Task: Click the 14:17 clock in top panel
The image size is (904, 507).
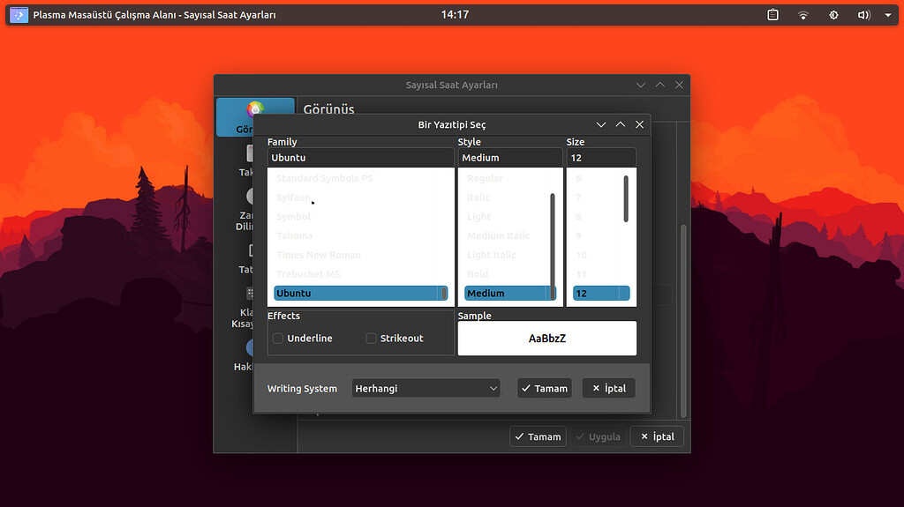Action: (455, 15)
